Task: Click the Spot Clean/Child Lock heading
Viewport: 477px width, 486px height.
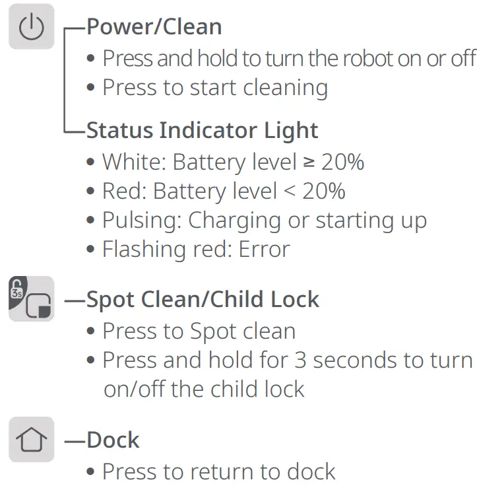Action: pos(203,300)
